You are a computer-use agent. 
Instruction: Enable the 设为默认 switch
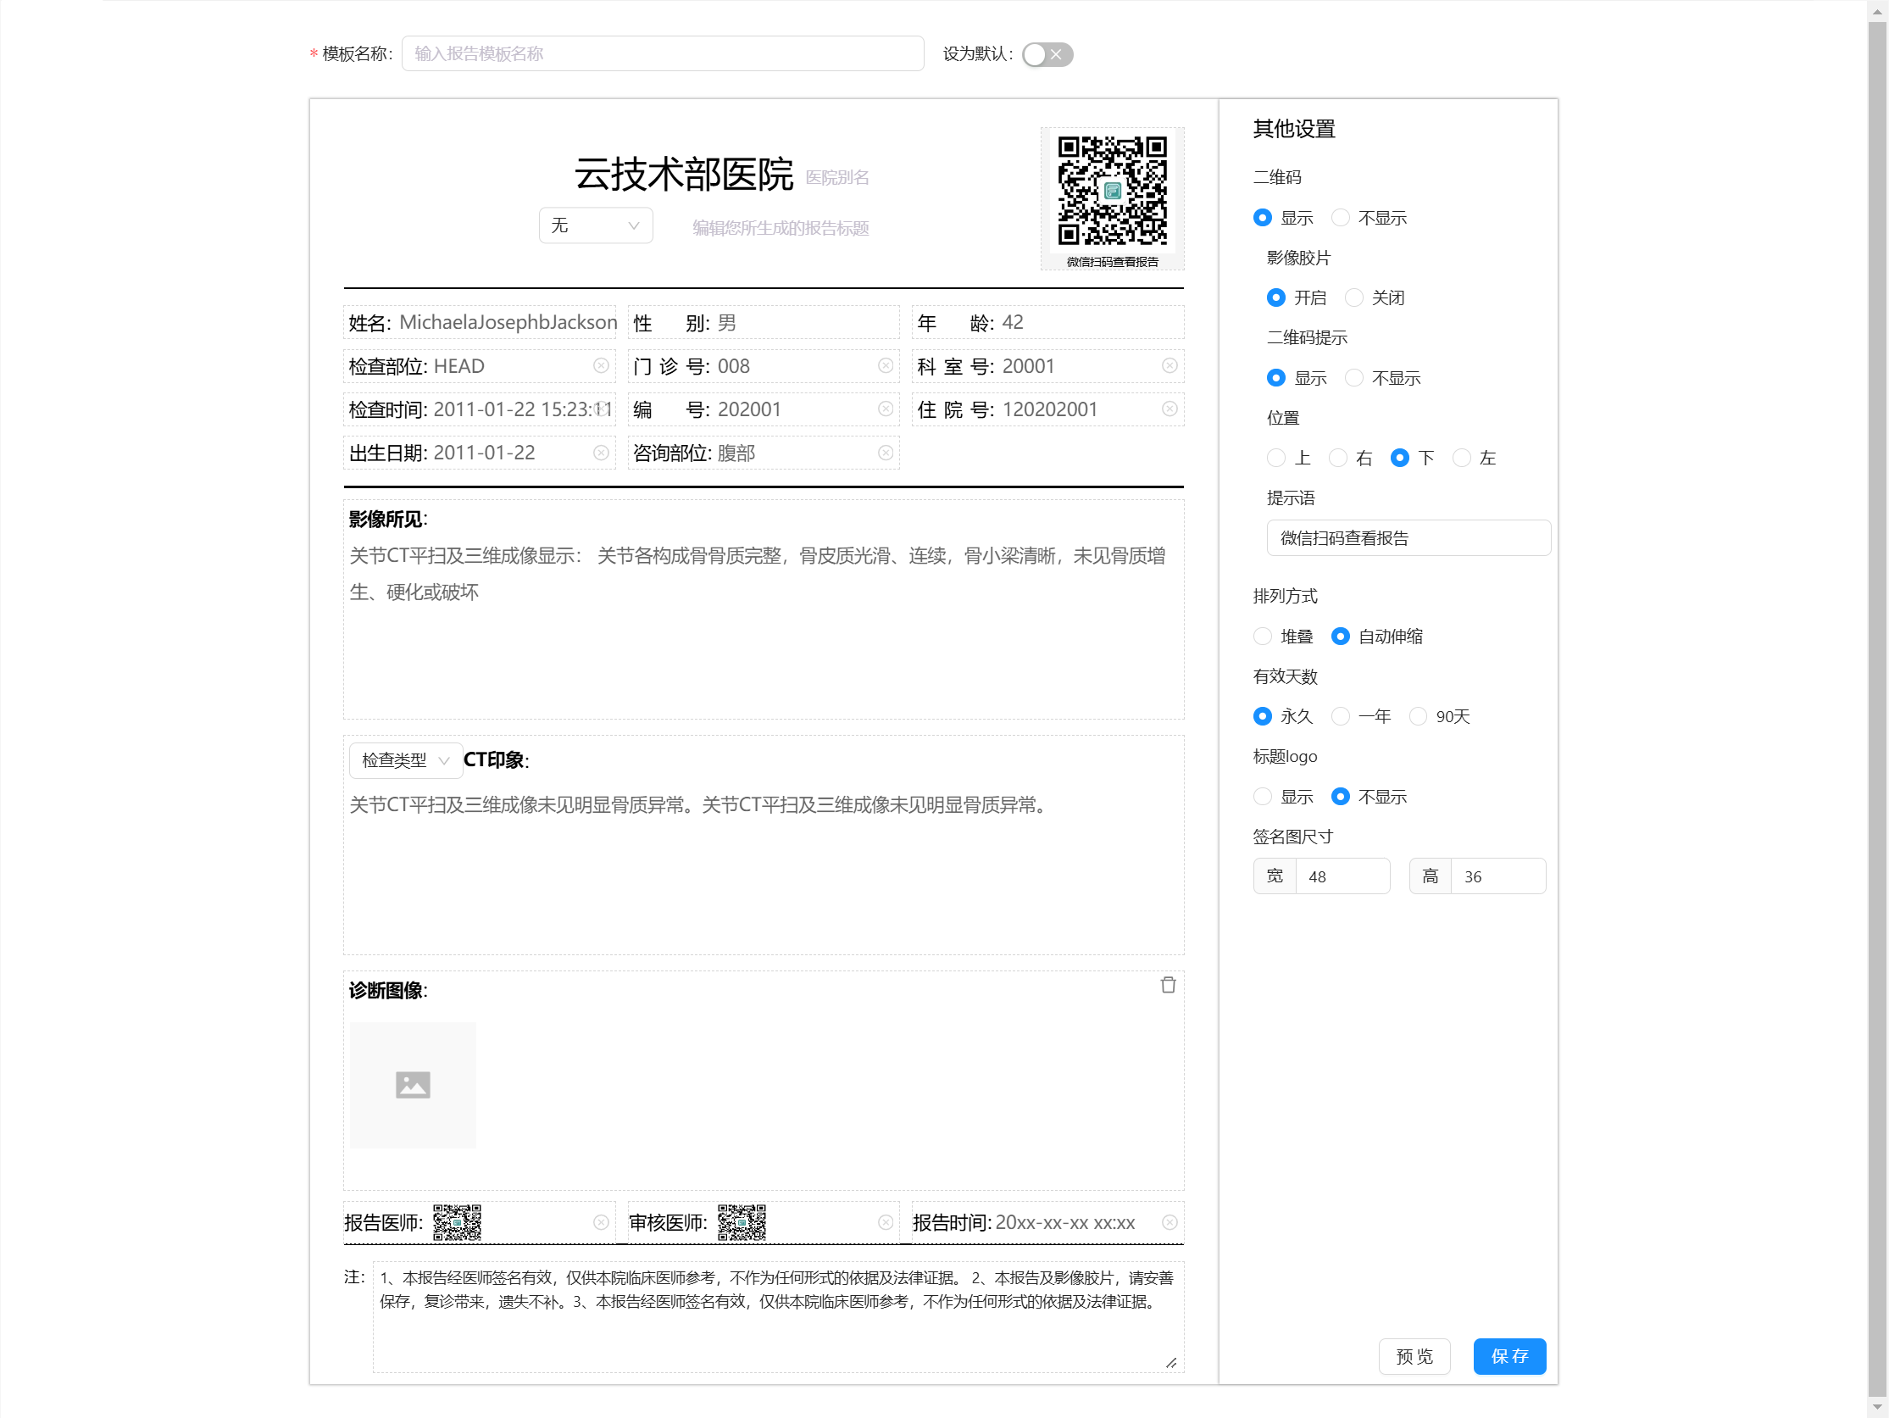point(1046,53)
